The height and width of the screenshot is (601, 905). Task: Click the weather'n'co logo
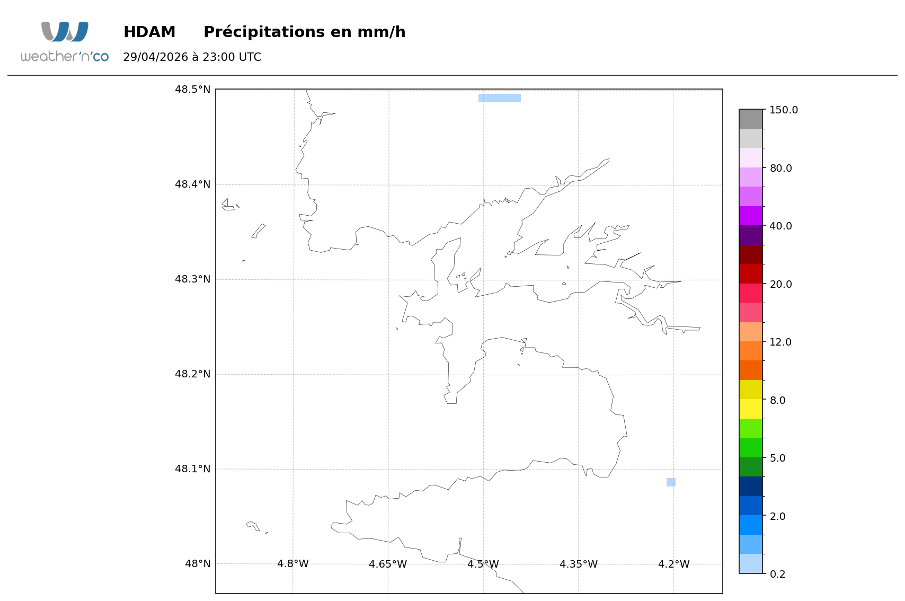coord(65,42)
